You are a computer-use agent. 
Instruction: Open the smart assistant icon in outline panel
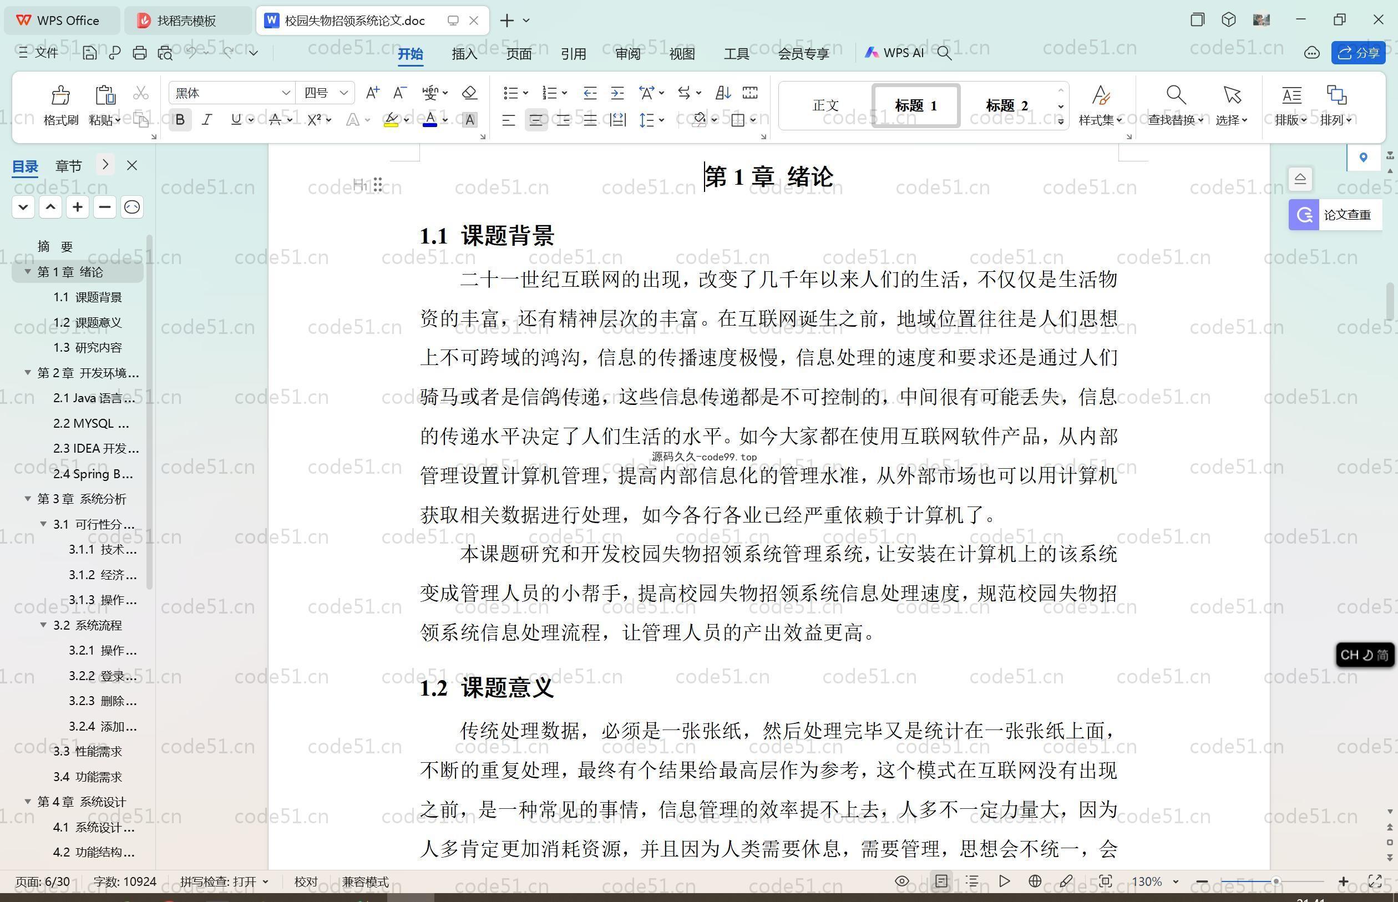pos(132,207)
